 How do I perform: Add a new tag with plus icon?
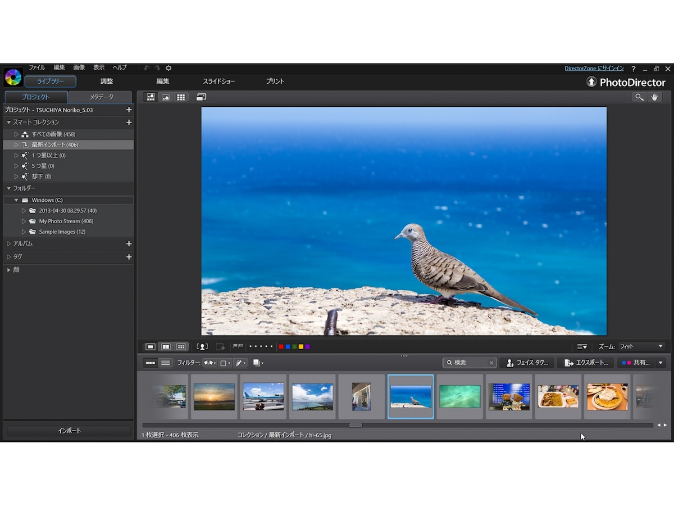click(129, 257)
